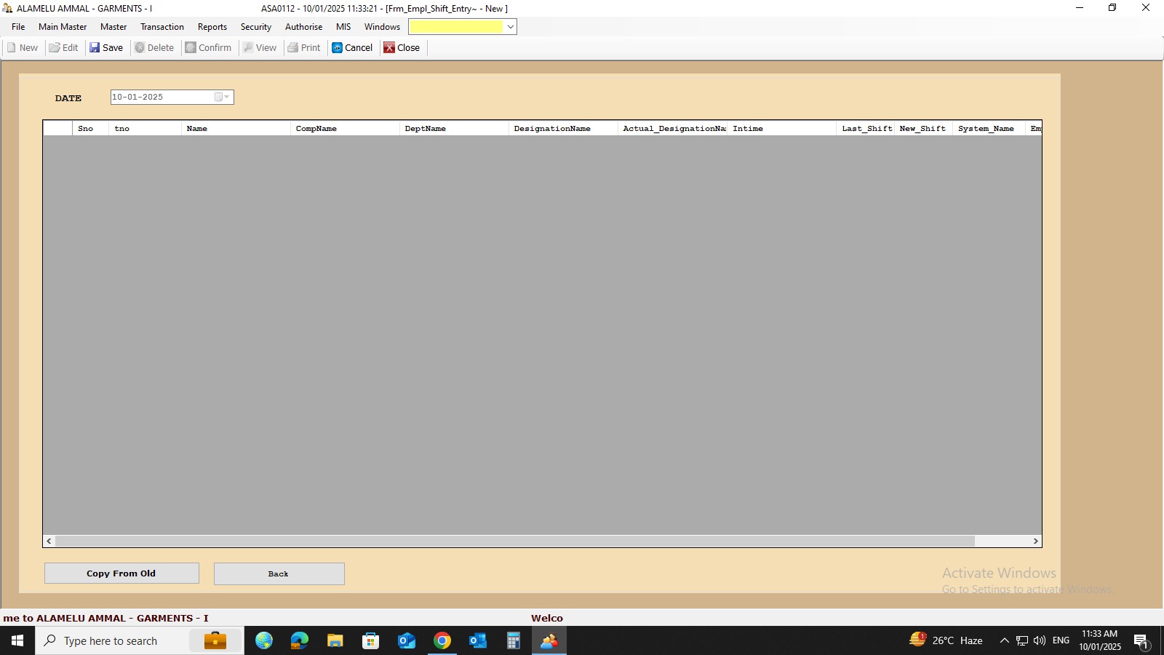Click the red Close toolbar icon
Screen dimensions: 1164x655
pos(389,48)
